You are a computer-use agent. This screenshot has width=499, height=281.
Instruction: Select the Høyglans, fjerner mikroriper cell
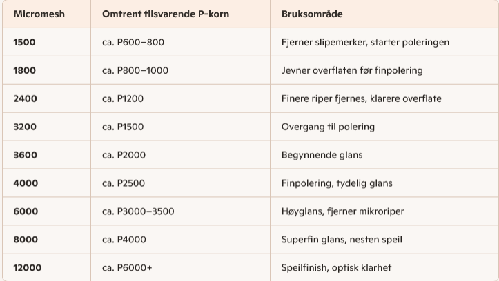coord(343,211)
